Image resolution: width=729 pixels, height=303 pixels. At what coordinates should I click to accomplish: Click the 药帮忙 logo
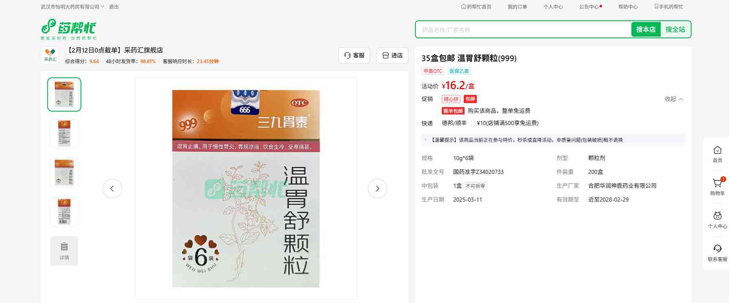point(68,29)
